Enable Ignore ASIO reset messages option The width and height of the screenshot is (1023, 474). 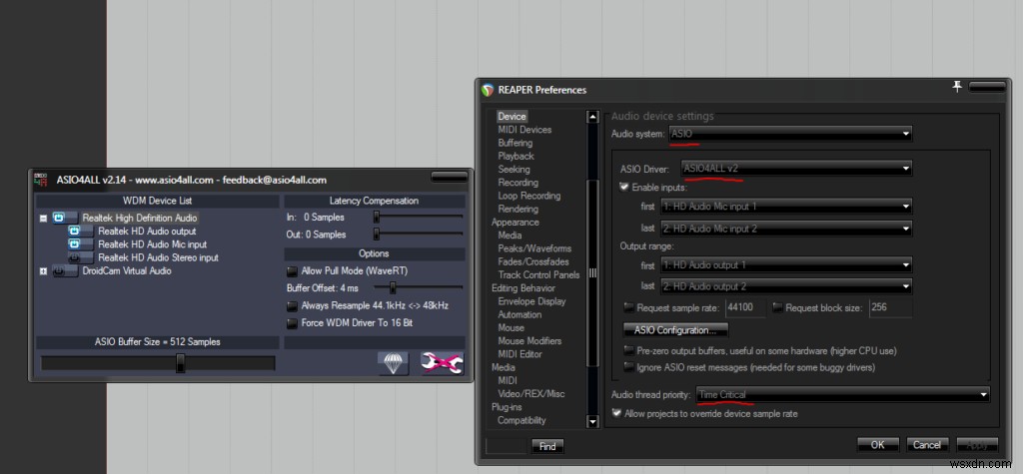coord(629,368)
